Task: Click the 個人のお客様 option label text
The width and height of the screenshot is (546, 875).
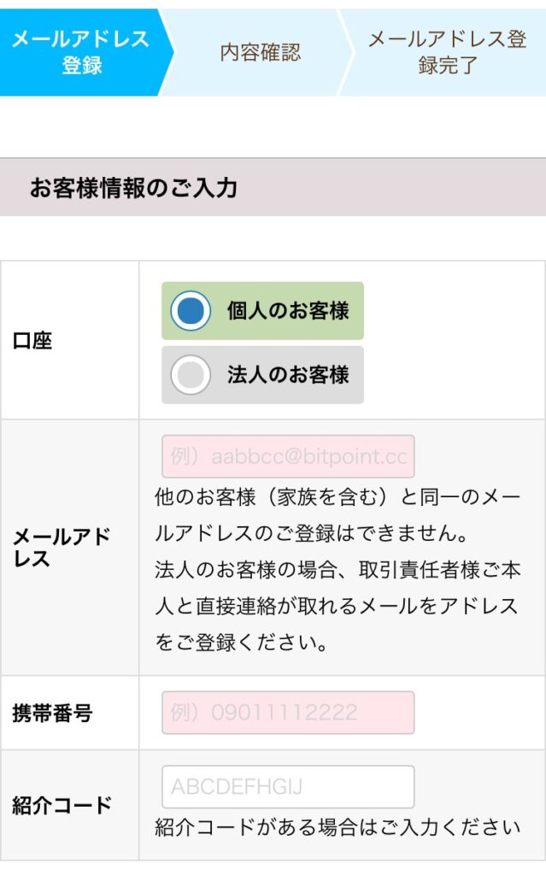Action: (x=288, y=311)
